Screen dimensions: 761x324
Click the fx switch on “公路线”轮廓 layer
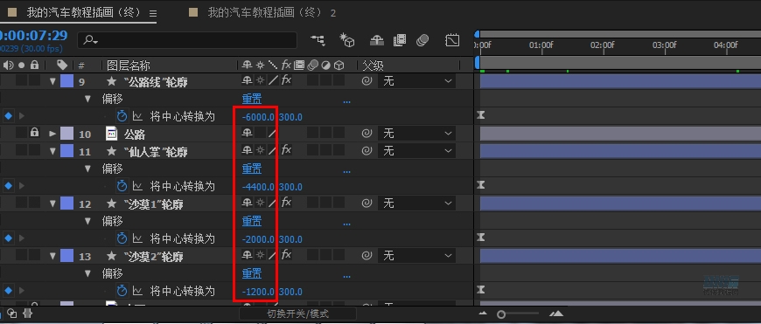coord(286,81)
